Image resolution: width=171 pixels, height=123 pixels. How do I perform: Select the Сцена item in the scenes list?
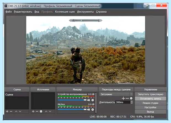click(17, 94)
